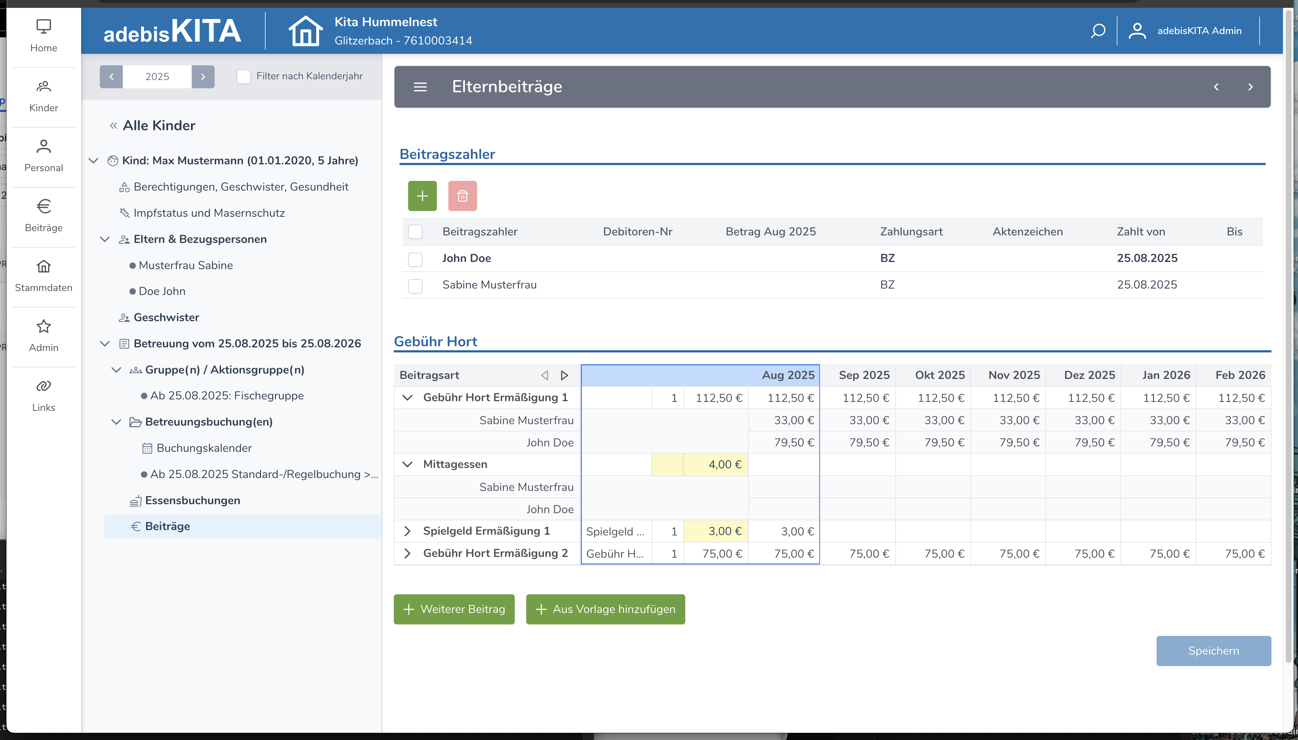Open Stammdaten house icon in sidebar
1298x740 pixels.
point(44,267)
